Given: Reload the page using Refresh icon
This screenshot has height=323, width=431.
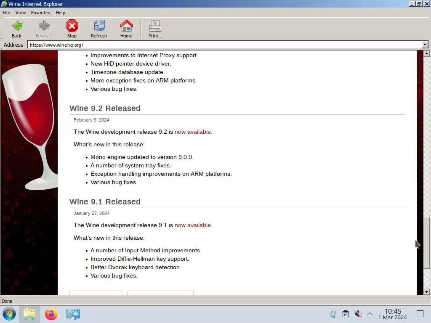Looking at the screenshot, I should coord(99,26).
